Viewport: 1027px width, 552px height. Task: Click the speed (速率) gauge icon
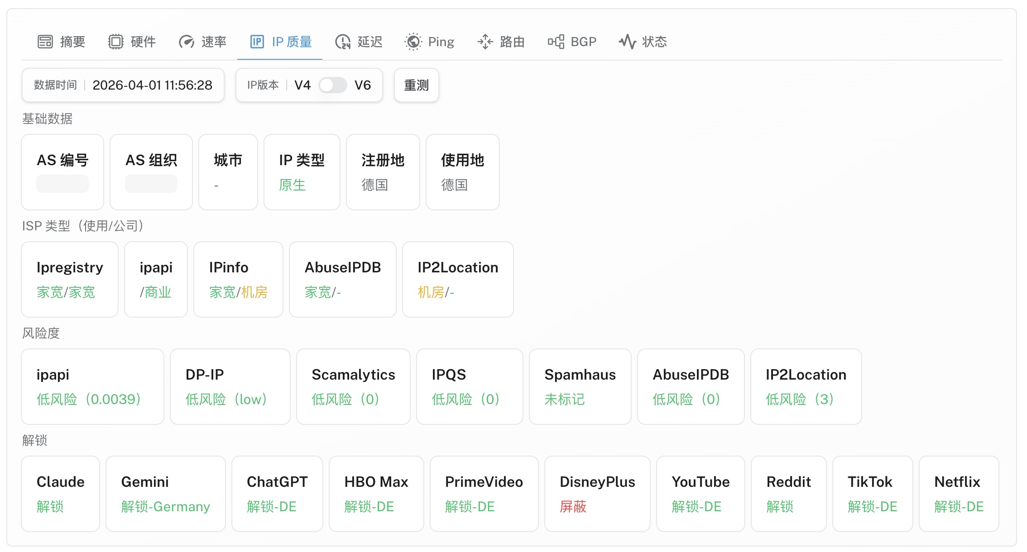coord(187,42)
